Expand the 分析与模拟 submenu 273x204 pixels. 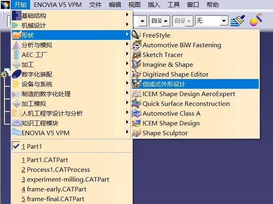point(71,45)
